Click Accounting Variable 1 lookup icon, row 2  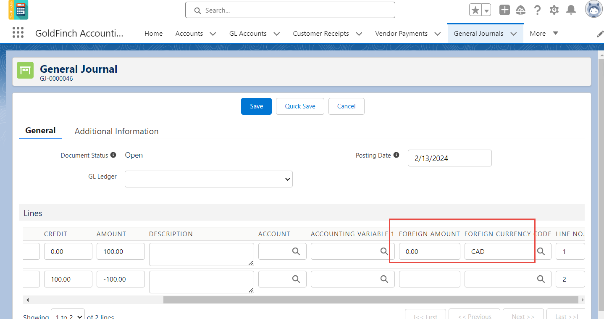pyautogui.click(x=384, y=279)
